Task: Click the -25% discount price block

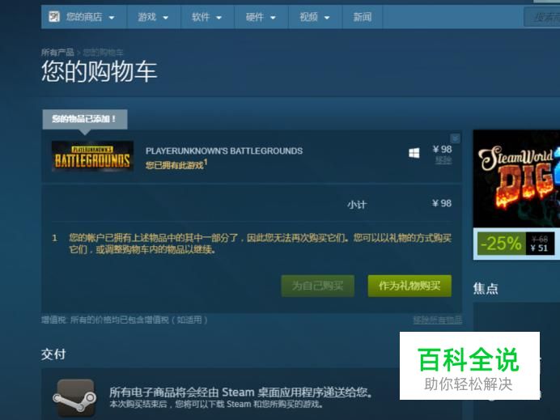Action: coord(515,244)
